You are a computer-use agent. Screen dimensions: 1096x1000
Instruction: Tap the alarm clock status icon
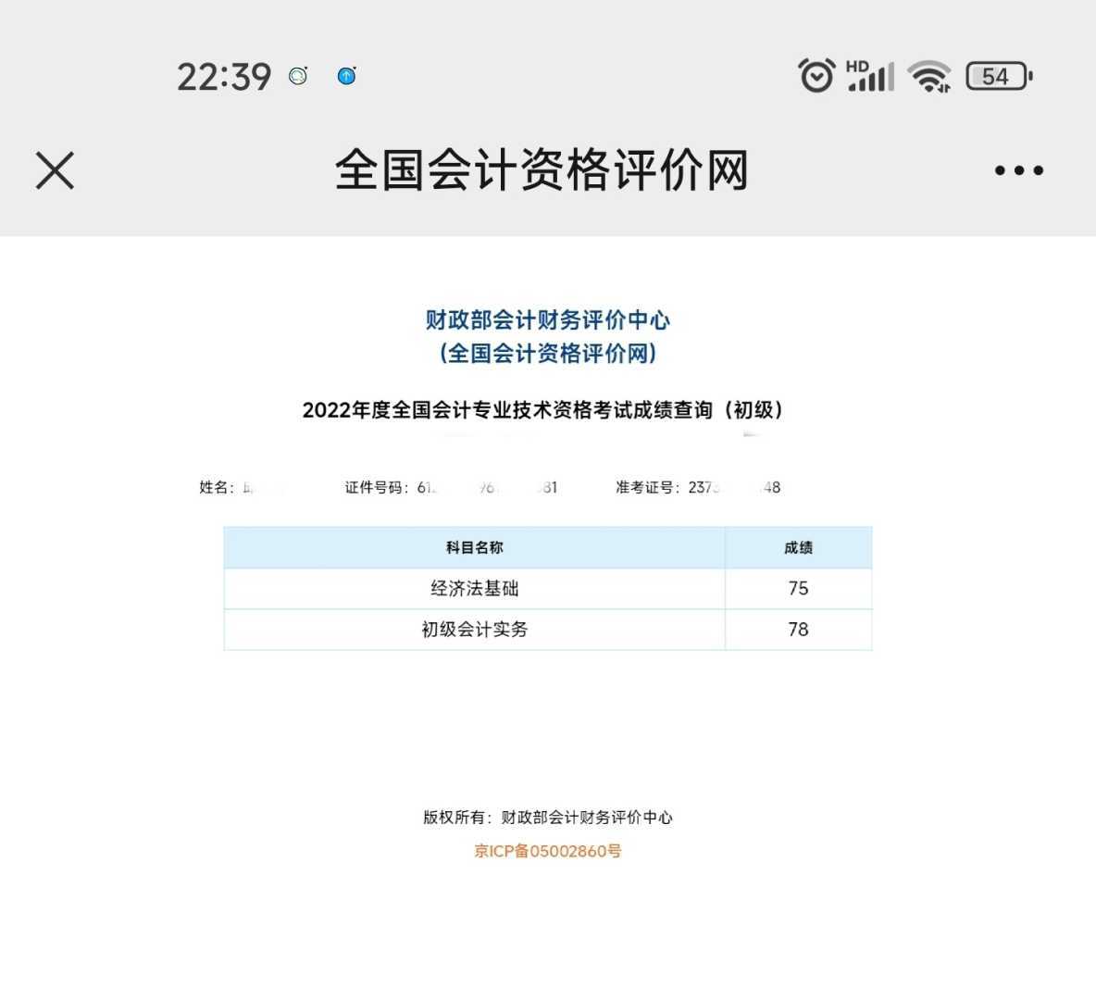tap(816, 76)
